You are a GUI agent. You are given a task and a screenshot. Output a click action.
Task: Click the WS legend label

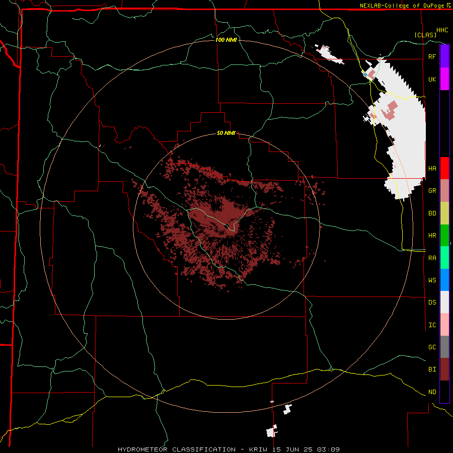(432, 280)
